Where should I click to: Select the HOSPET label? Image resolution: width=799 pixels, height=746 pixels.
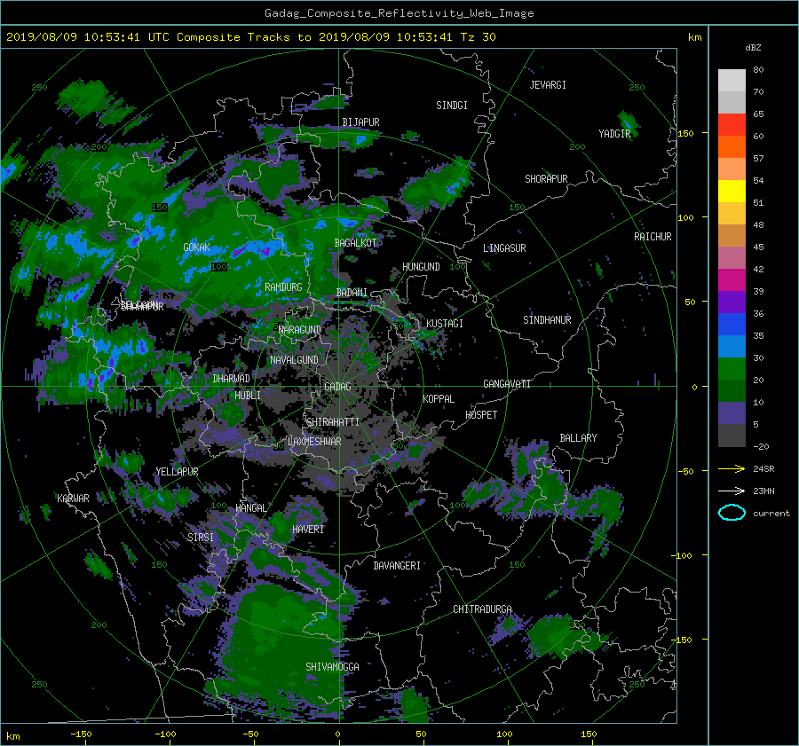point(481,415)
